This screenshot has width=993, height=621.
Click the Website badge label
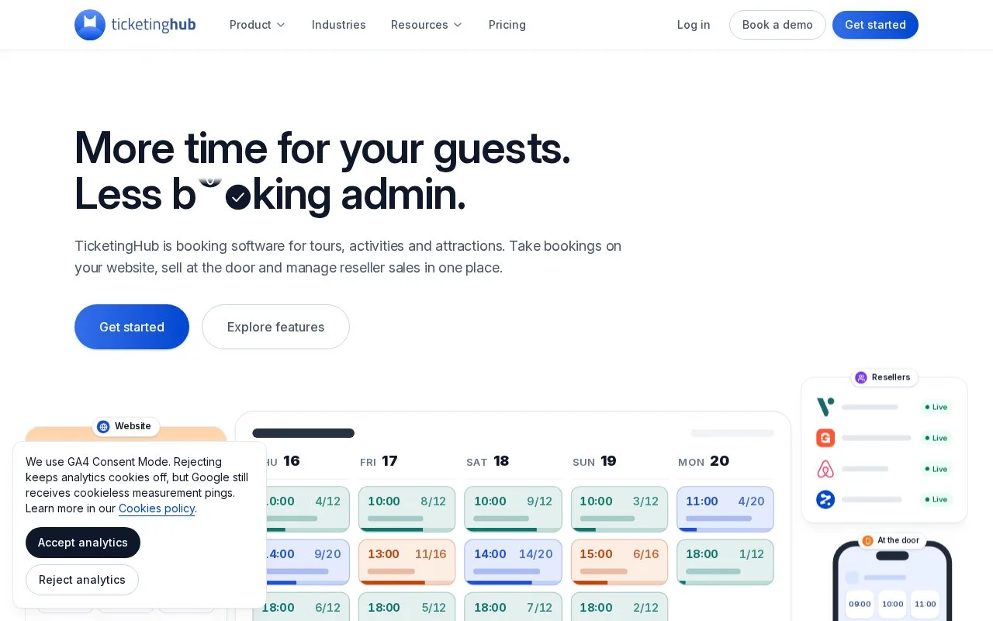(133, 426)
